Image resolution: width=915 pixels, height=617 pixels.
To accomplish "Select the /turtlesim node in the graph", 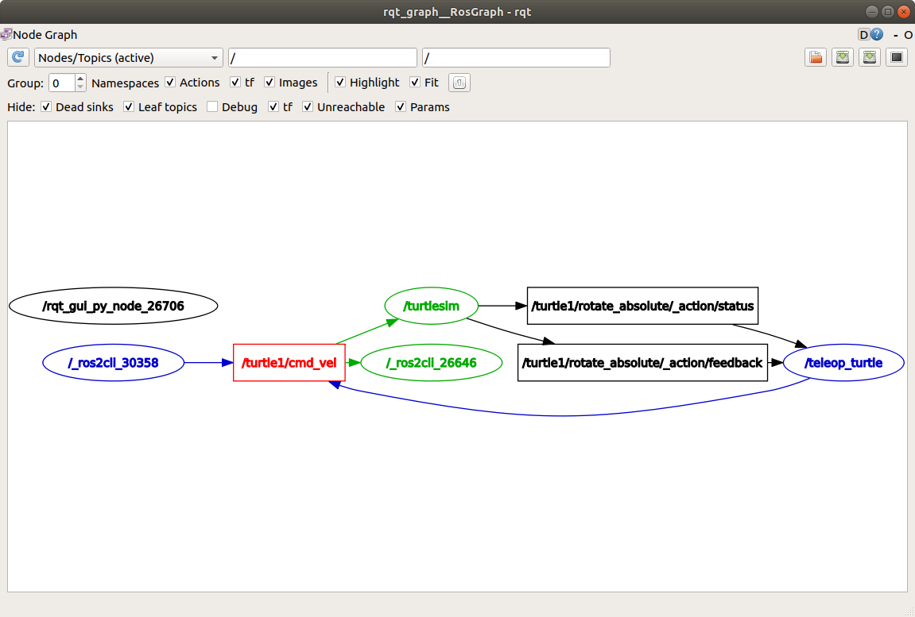I will click(432, 306).
